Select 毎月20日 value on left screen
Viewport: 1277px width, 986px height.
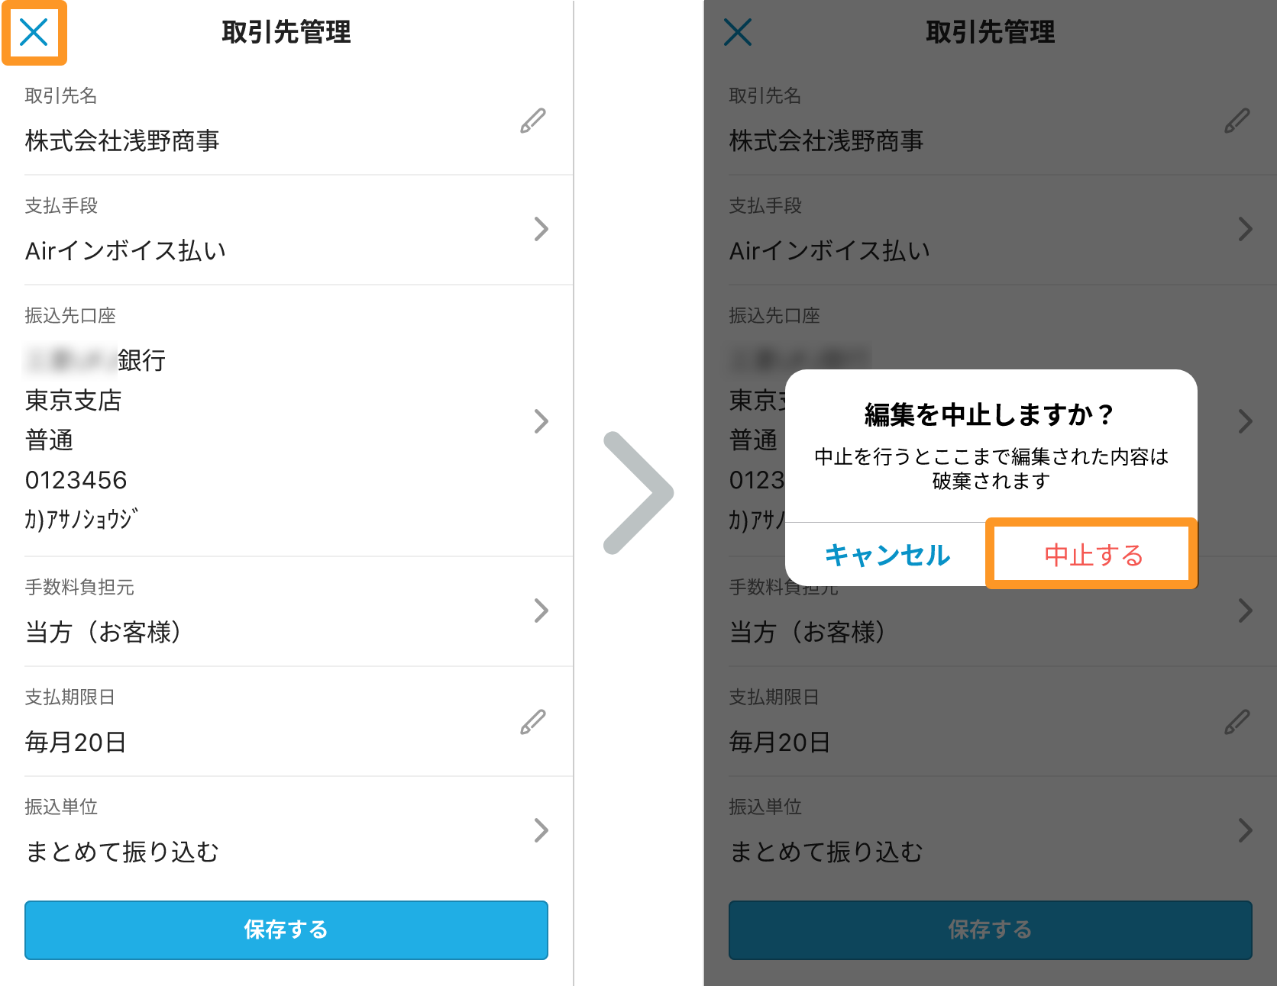click(76, 742)
